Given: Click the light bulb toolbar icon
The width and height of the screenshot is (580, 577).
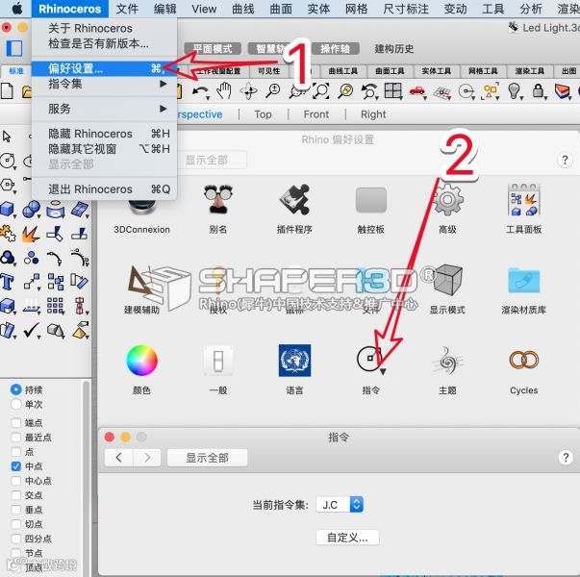Looking at the screenshot, I should point(515,91).
